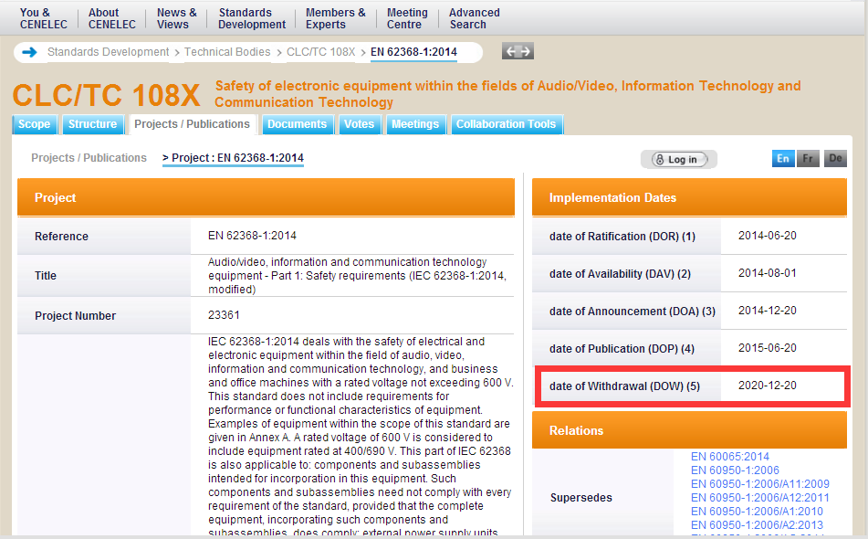Open superseded standard EN 60065:2014 link
The width and height of the screenshot is (868, 539).
click(x=730, y=457)
